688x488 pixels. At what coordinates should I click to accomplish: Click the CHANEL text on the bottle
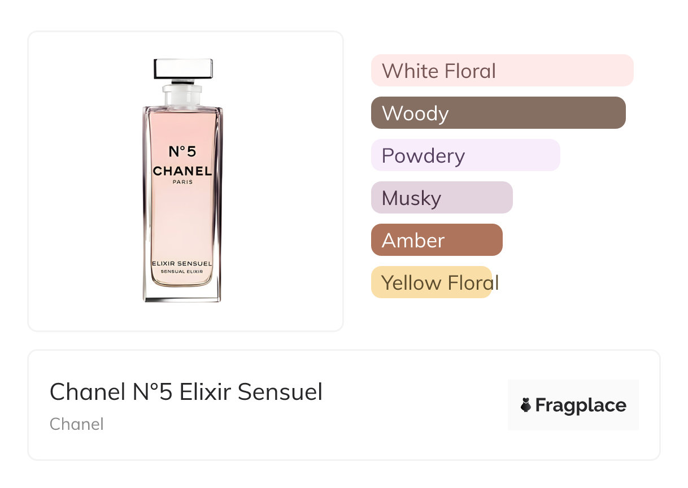click(182, 171)
